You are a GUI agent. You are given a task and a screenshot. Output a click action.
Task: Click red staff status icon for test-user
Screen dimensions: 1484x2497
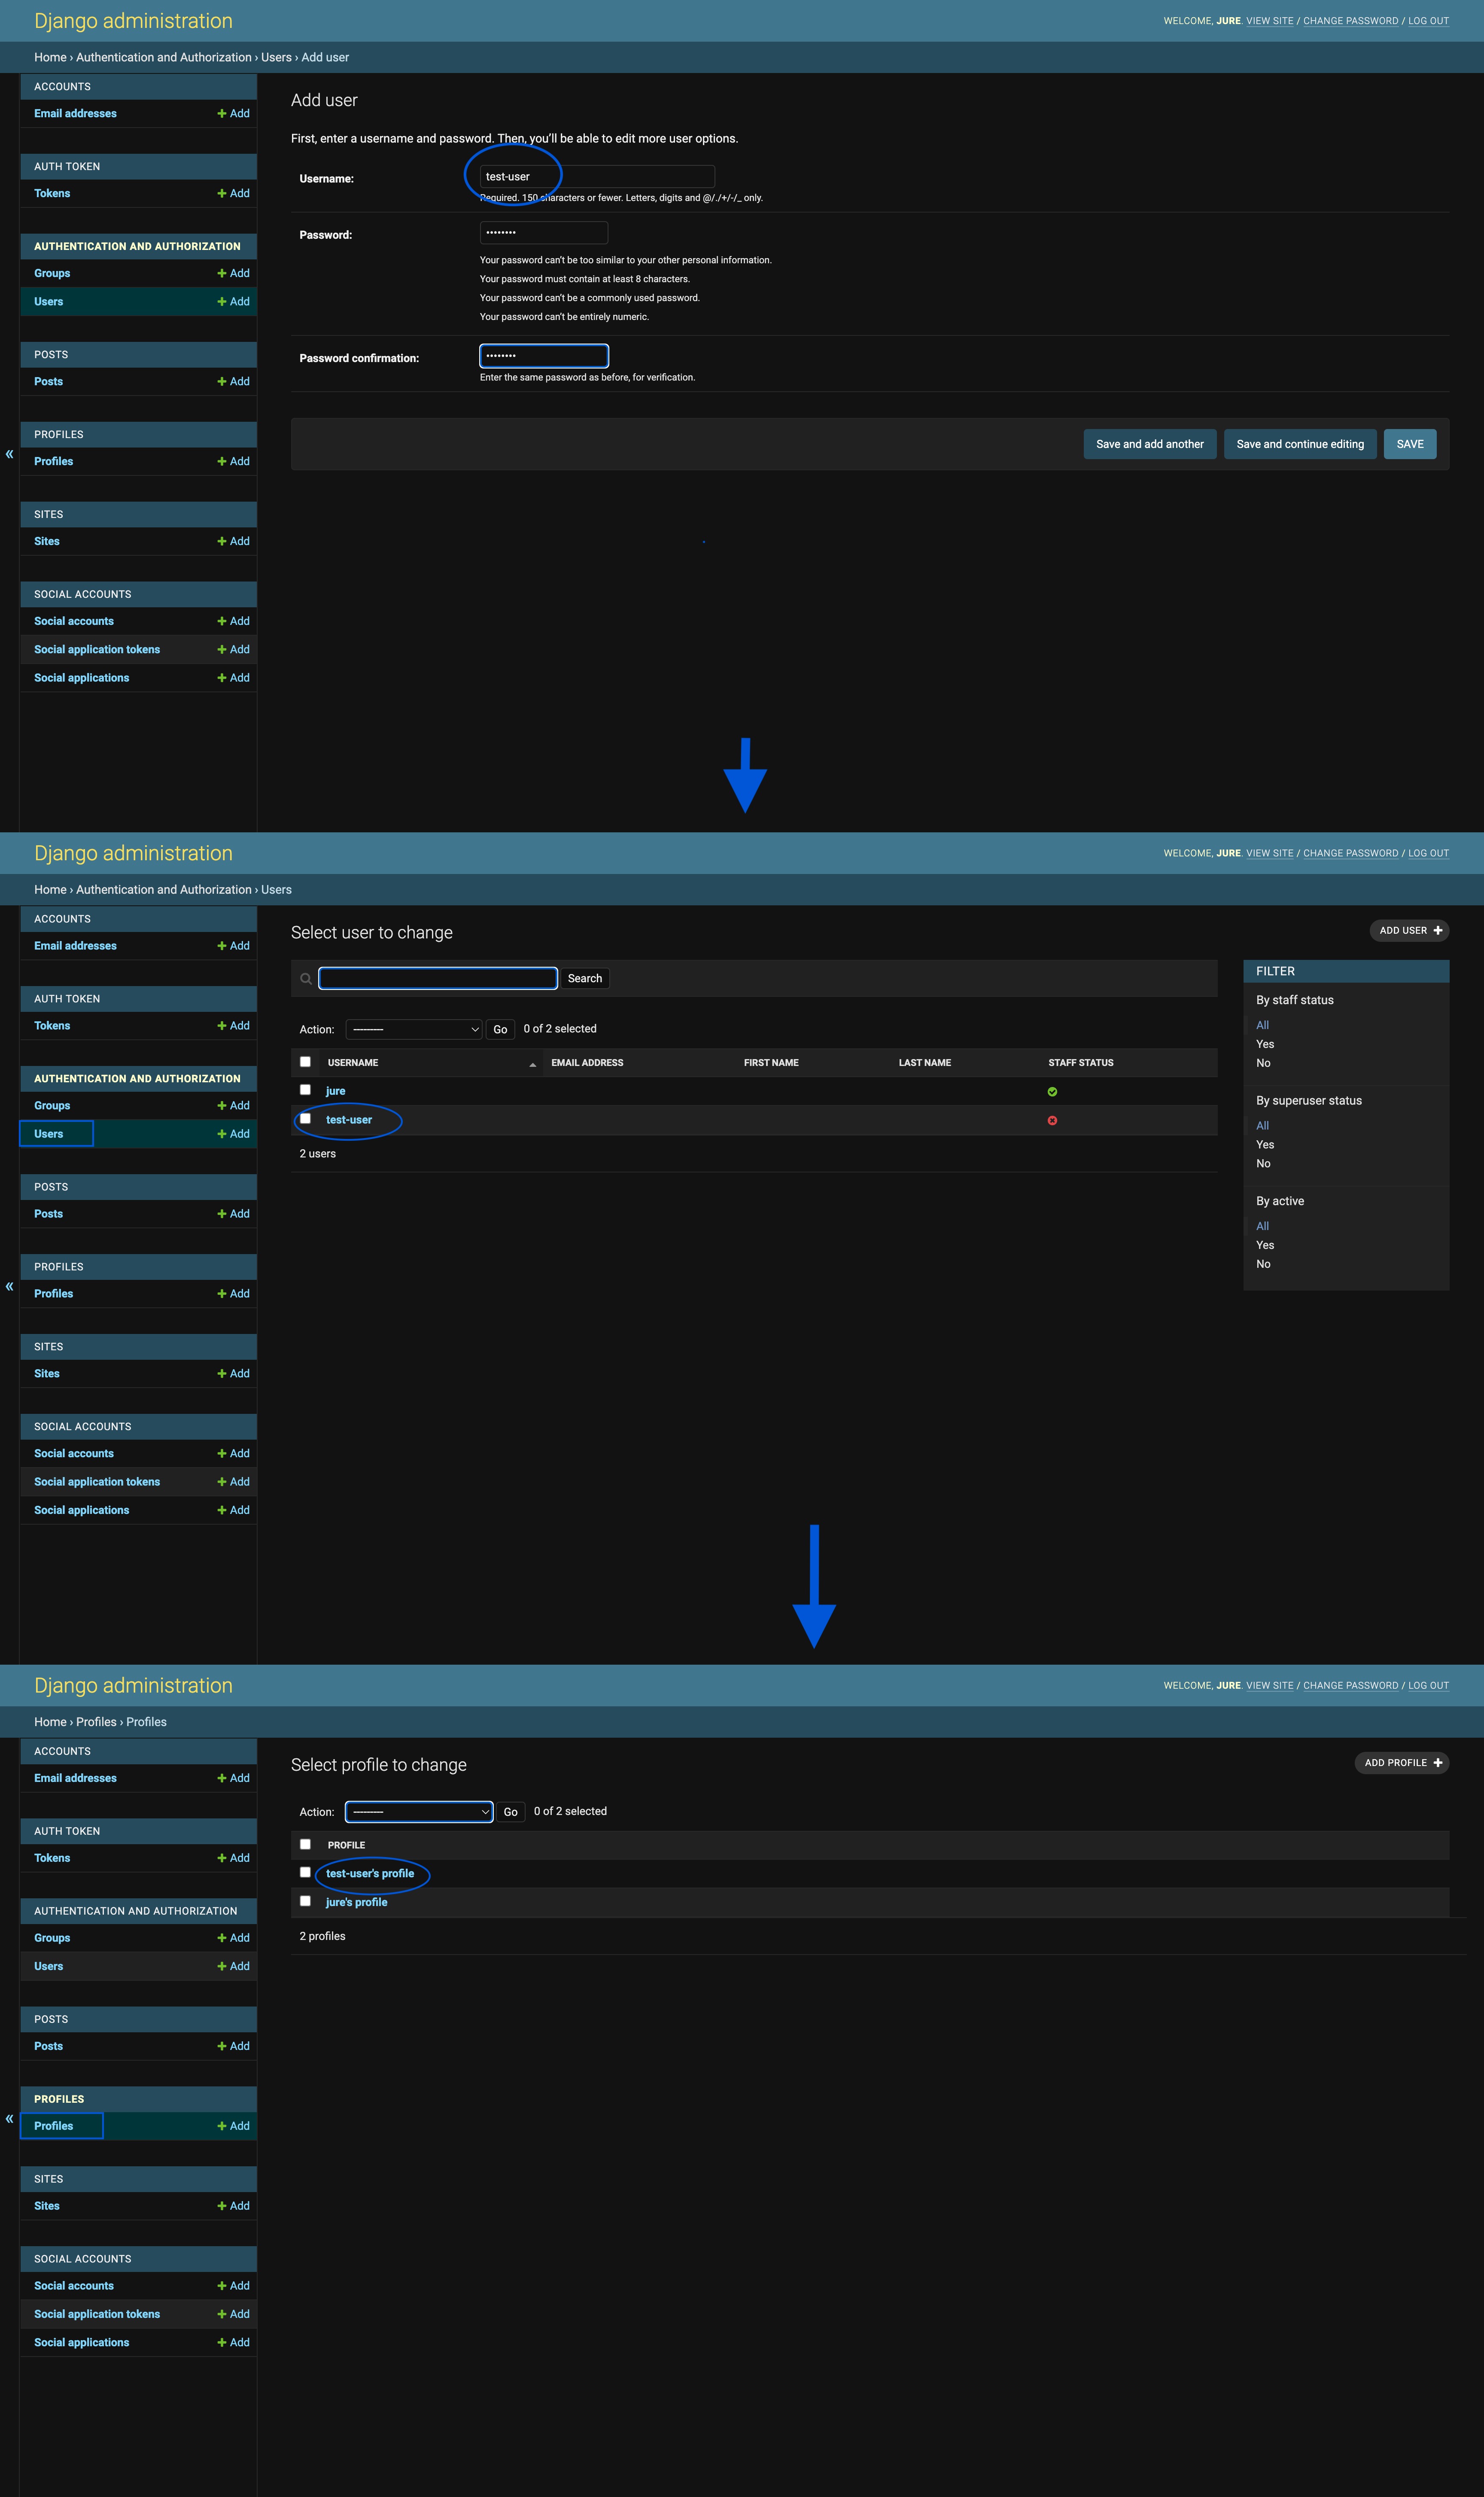1052,1121
